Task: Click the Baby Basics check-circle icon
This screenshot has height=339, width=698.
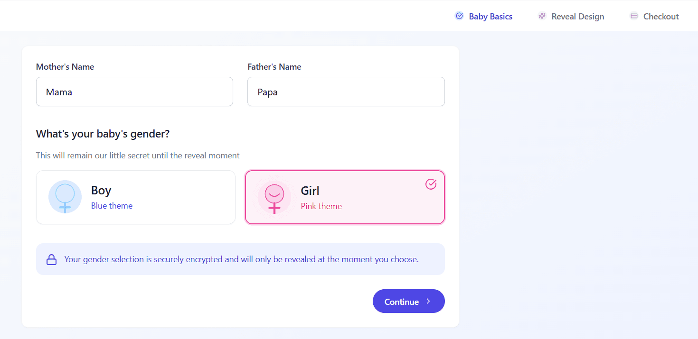Action: tap(459, 16)
